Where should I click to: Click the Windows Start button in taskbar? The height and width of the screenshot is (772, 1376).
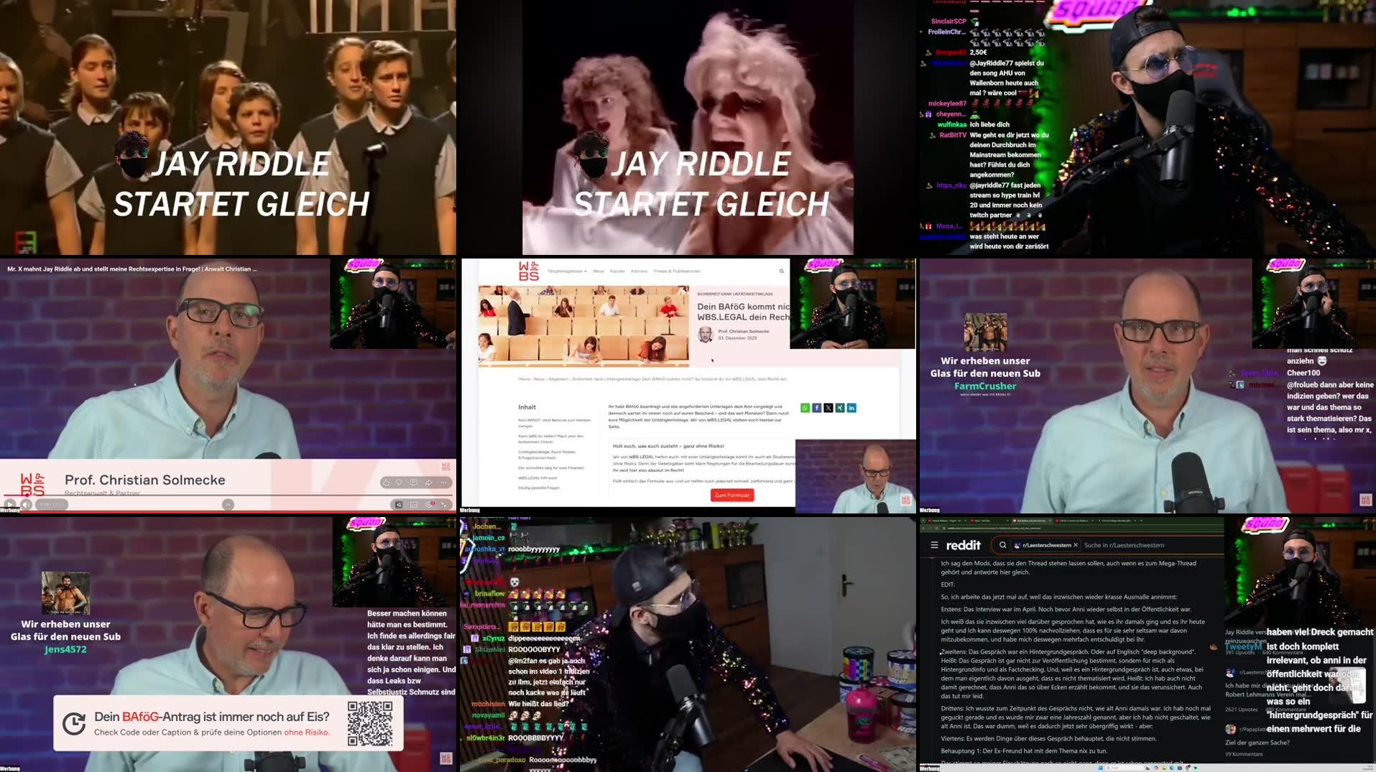coord(1100,768)
